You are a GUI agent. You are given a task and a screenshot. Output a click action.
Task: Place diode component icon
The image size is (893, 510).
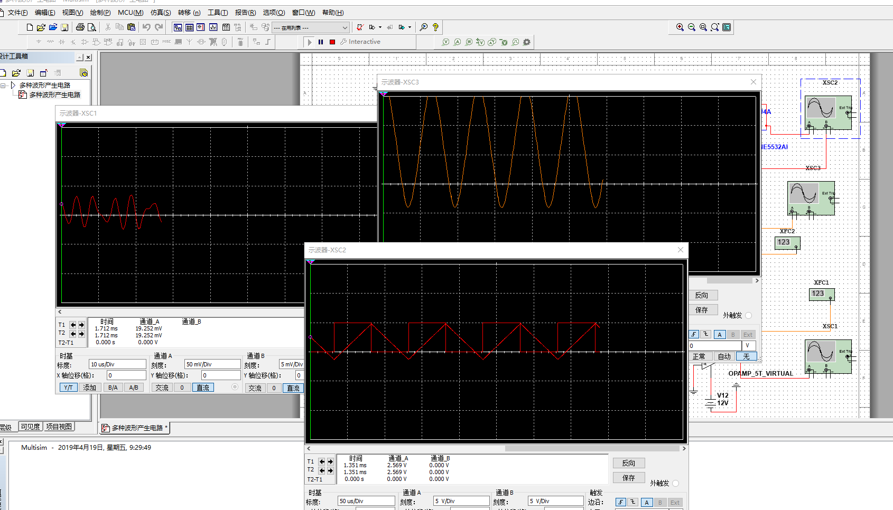62,42
